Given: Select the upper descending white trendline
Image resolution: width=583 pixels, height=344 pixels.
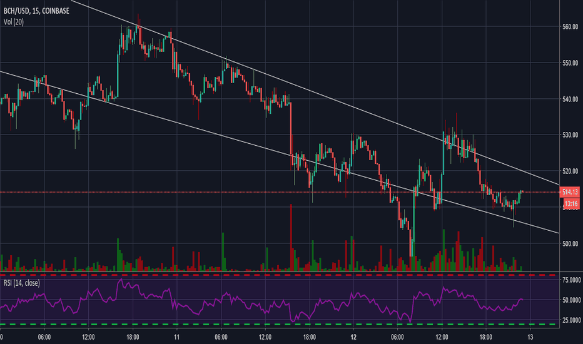Looking at the screenshot, I should [x=315, y=92].
